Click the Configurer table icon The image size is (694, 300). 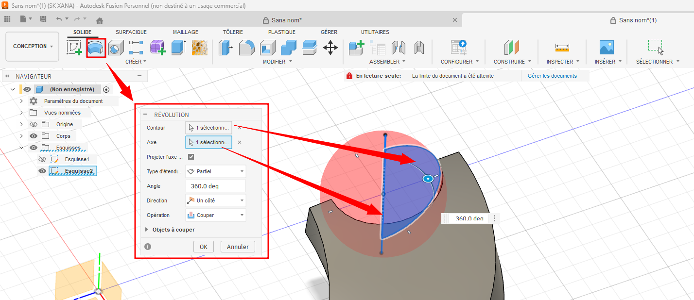(x=459, y=48)
